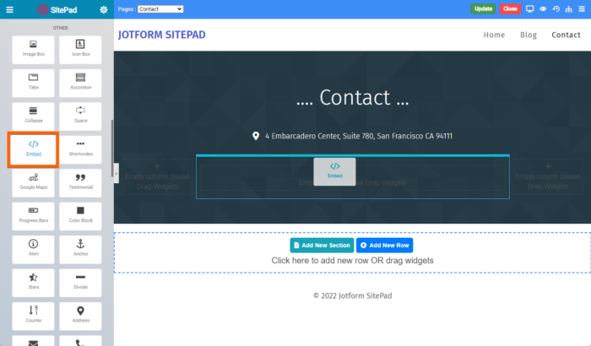Go to the Contact nav item
Viewport: 591px width, 346px height.
point(566,35)
